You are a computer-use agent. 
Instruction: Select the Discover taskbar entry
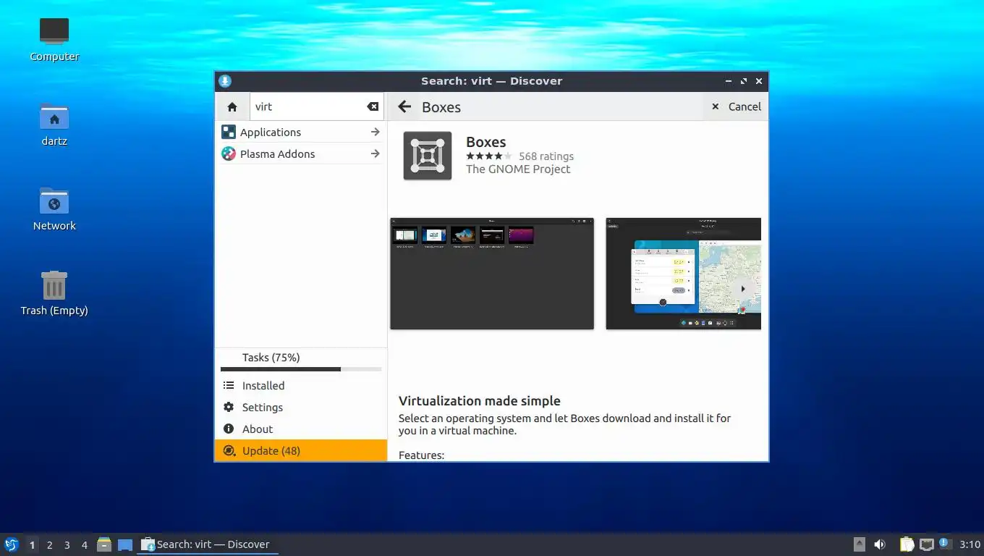(208, 544)
